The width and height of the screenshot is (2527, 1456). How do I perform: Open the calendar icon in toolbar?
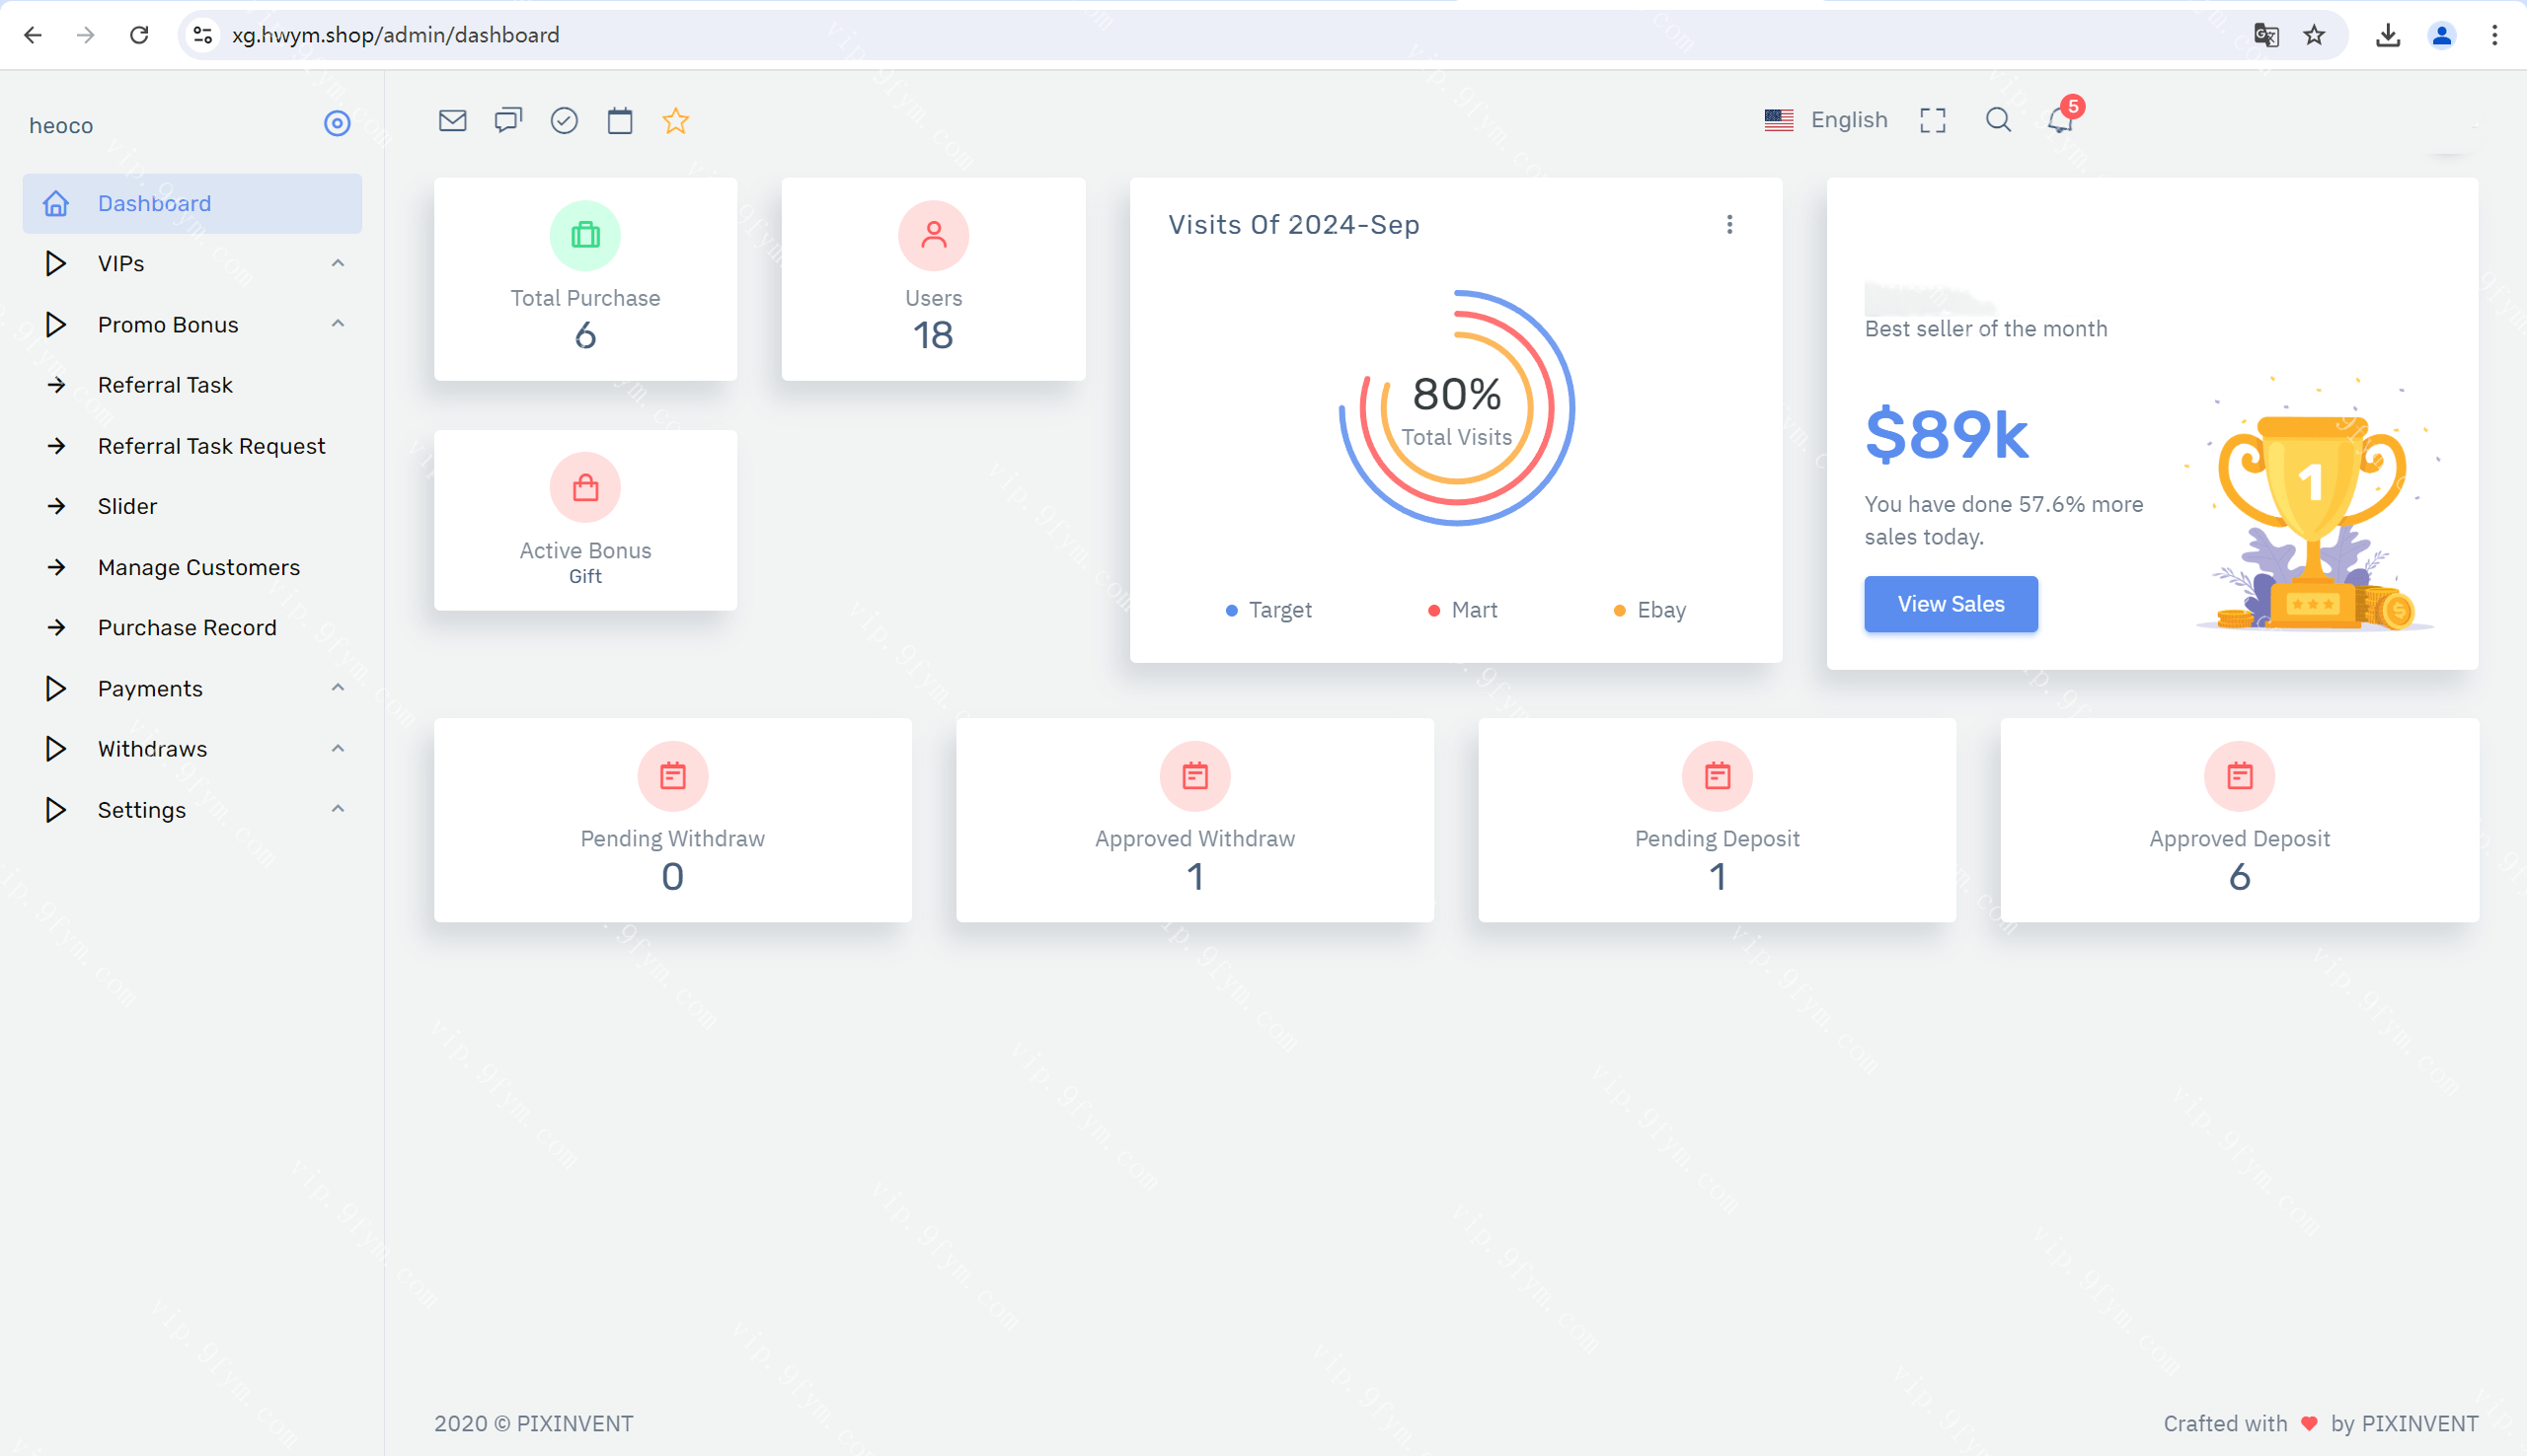620,121
